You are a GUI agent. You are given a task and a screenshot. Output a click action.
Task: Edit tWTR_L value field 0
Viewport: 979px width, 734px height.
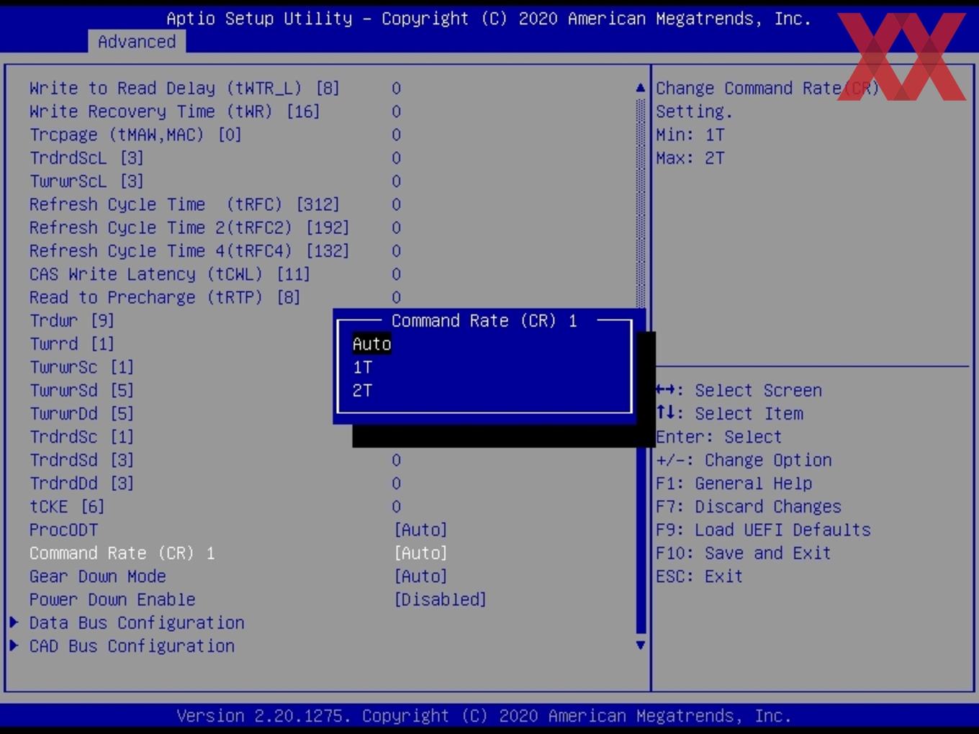pyautogui.click(x=397, y=88)
